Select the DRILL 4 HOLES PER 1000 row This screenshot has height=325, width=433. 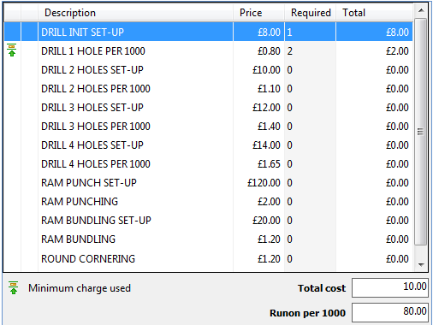pyautogui.click(x=209, y=164)
